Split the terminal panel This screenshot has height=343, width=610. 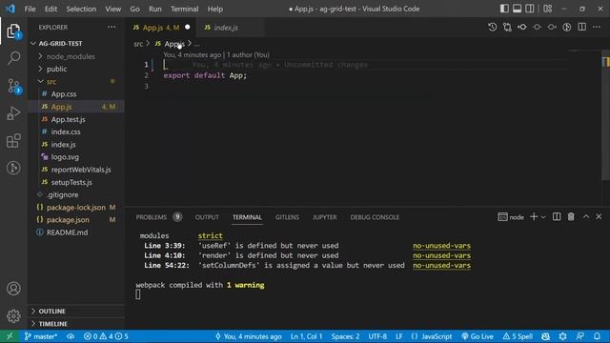click(557, 217)
